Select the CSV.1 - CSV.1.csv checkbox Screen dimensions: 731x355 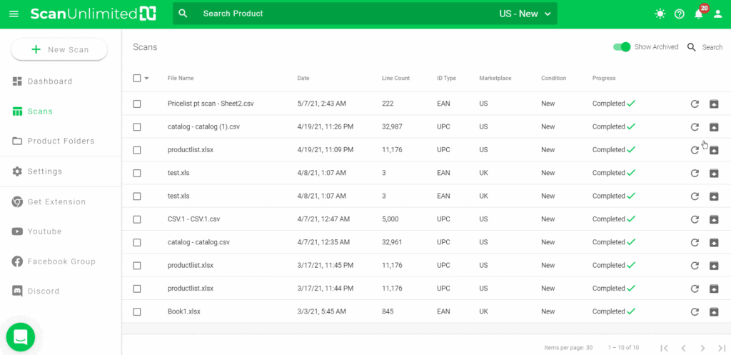click(x=137, y=219)
